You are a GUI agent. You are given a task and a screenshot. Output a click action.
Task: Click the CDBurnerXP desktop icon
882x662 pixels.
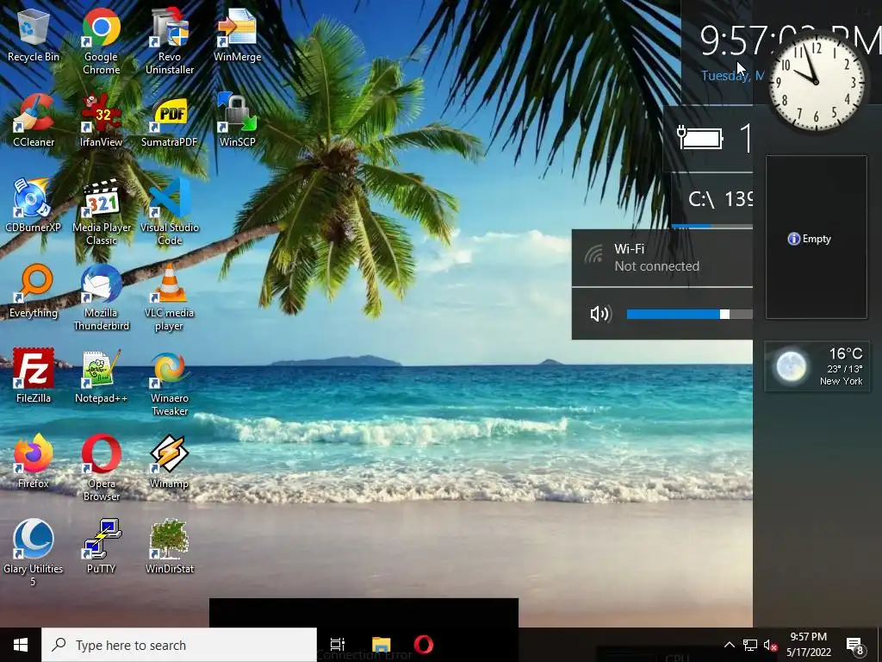tap(34, 206)
